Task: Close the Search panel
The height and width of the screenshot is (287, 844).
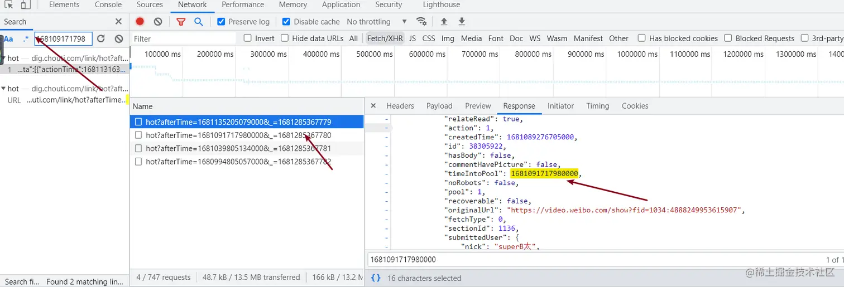Action: coord(118,21)
